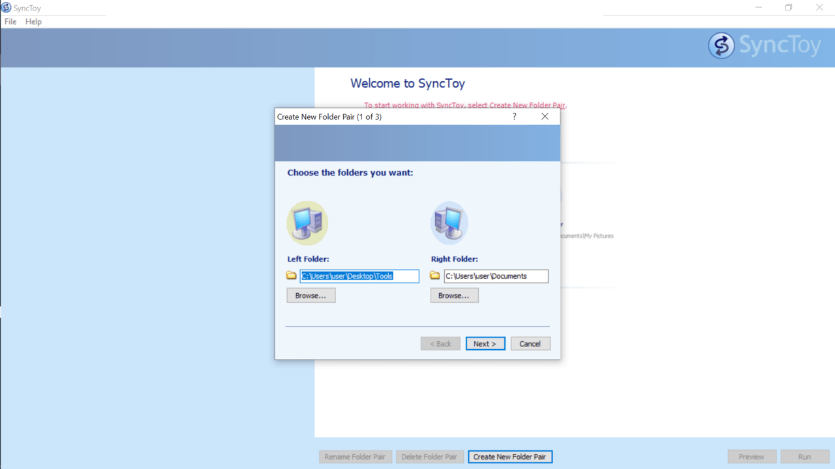Image resolution: width=835 pixels, height=469 pixels.
Task: Focus the Left Folder path field
Action: [x=359, y=276]
